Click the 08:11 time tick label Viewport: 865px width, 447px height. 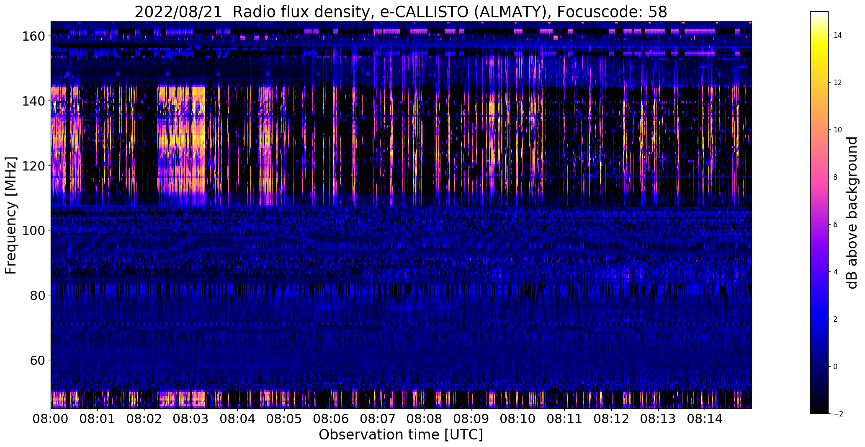click(x=564, y=419)
